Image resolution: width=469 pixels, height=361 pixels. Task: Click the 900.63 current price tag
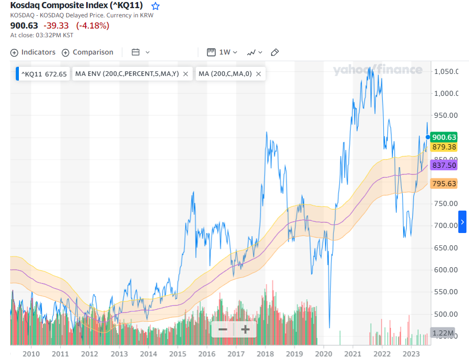click(444, 137)
